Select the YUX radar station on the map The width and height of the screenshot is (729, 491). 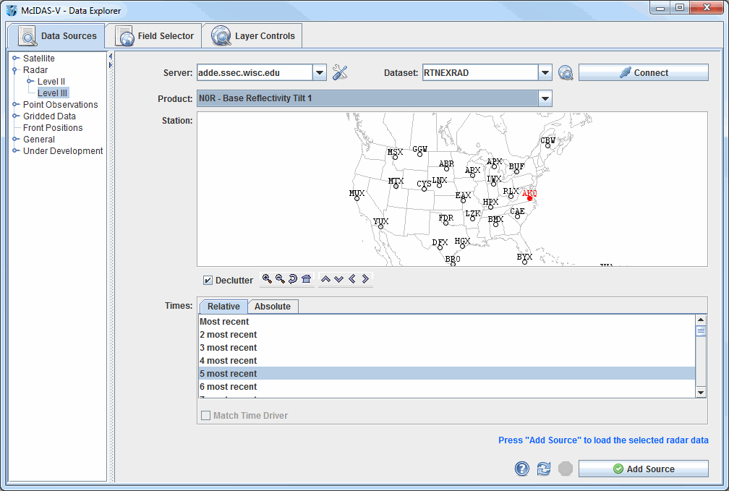(380, 227)
